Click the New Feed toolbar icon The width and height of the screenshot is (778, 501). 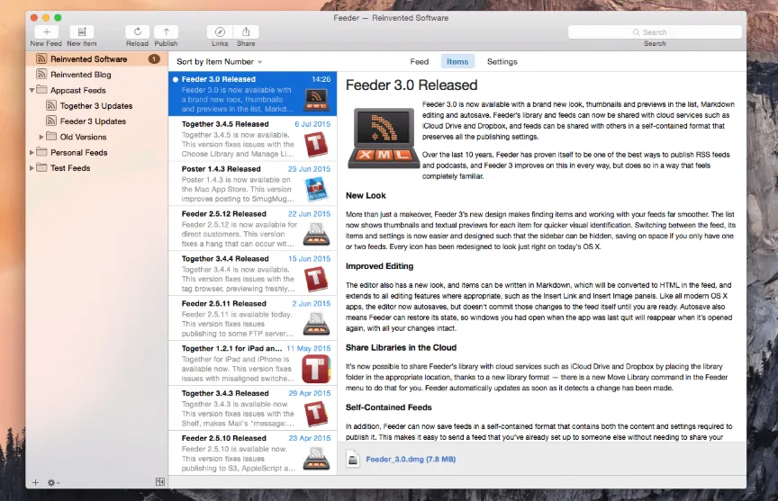tap(46, 31)
